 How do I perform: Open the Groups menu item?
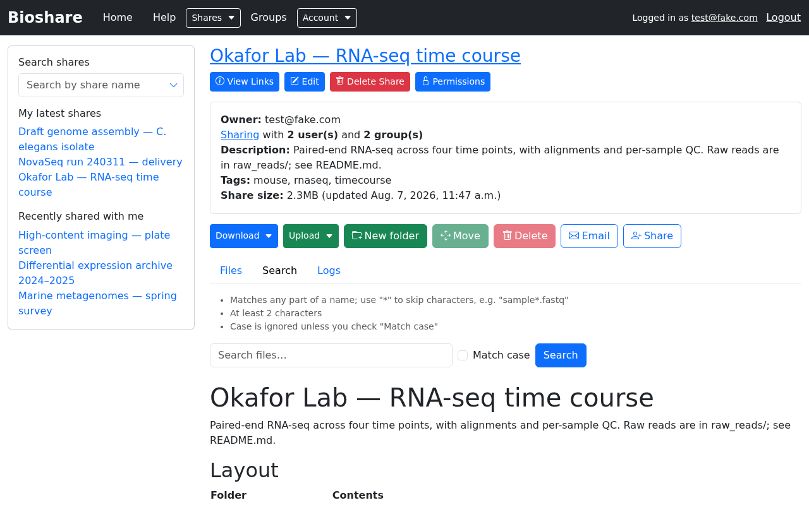(269, 18)
